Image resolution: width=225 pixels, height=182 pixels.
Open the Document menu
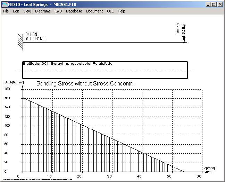click(94, 11)
